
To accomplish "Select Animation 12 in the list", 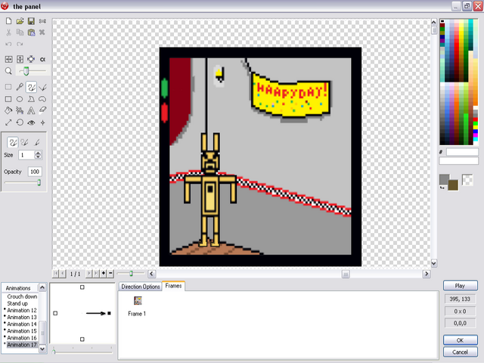I will tap(22, 310).
